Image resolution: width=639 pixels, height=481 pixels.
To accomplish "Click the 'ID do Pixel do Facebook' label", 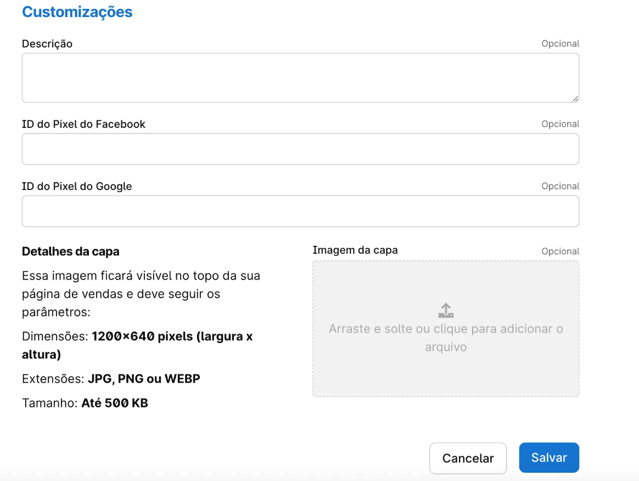I will (83, 124).
